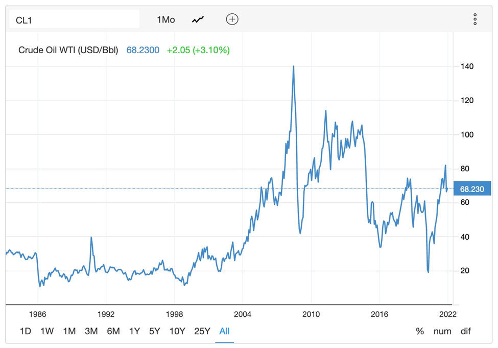Choose the 3M time range
This screenshot has width=498, height=348.
click(x=91, y=331)
